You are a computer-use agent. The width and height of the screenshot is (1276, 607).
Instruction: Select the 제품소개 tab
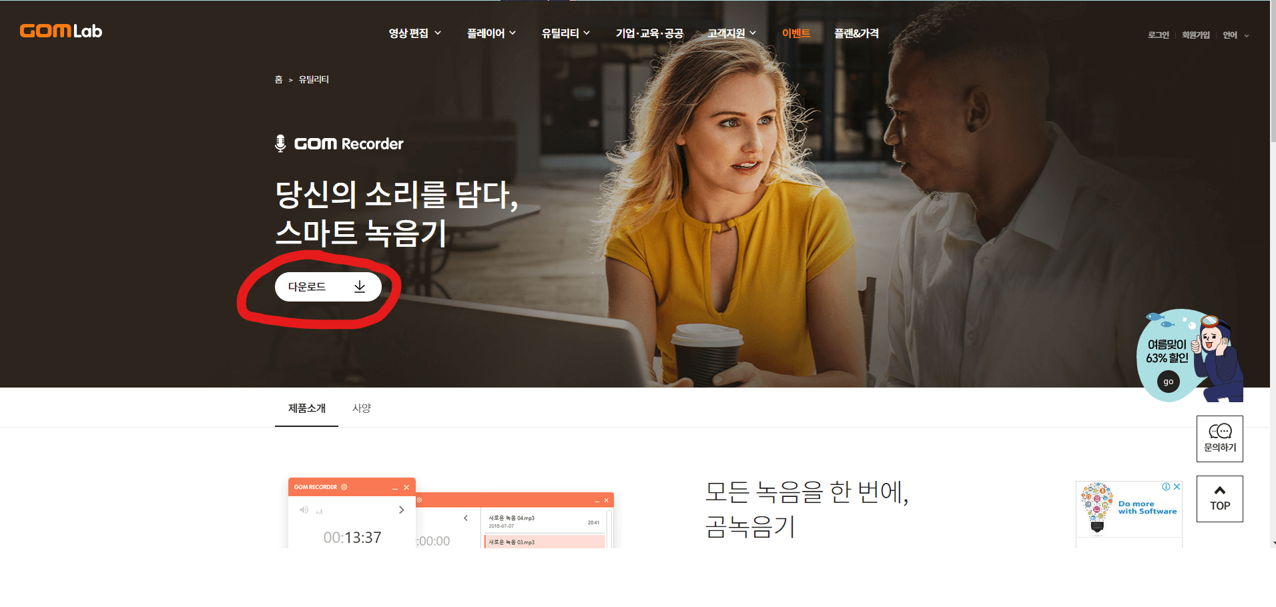306,408
